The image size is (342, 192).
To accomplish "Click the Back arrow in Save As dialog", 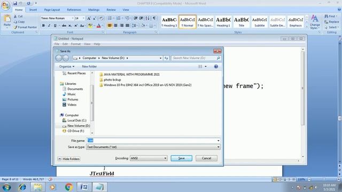I will (58, 58).
